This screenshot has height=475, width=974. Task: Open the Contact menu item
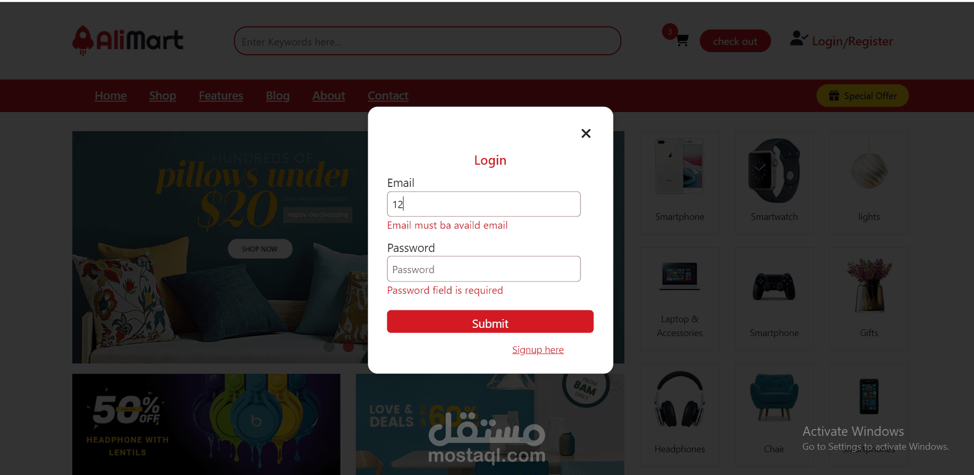point(388,96)
